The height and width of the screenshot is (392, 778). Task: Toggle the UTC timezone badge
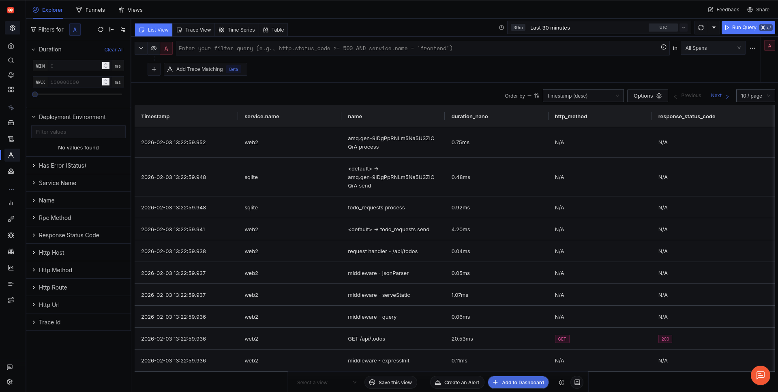(x=663, y=28)
